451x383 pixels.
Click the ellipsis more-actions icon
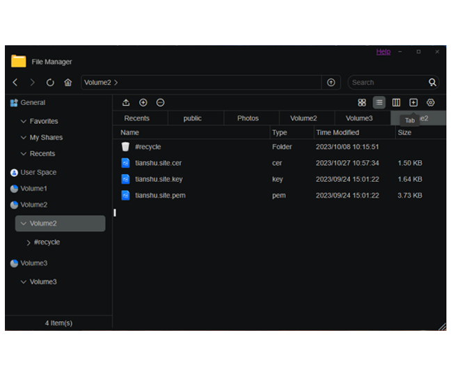click(x=161, y=102)
